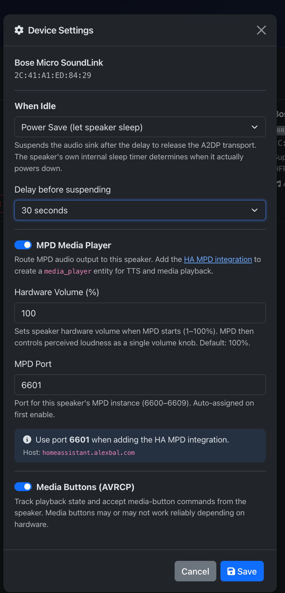Click the Save button
The image size is (285, 593).
click(x=242, y=571)
